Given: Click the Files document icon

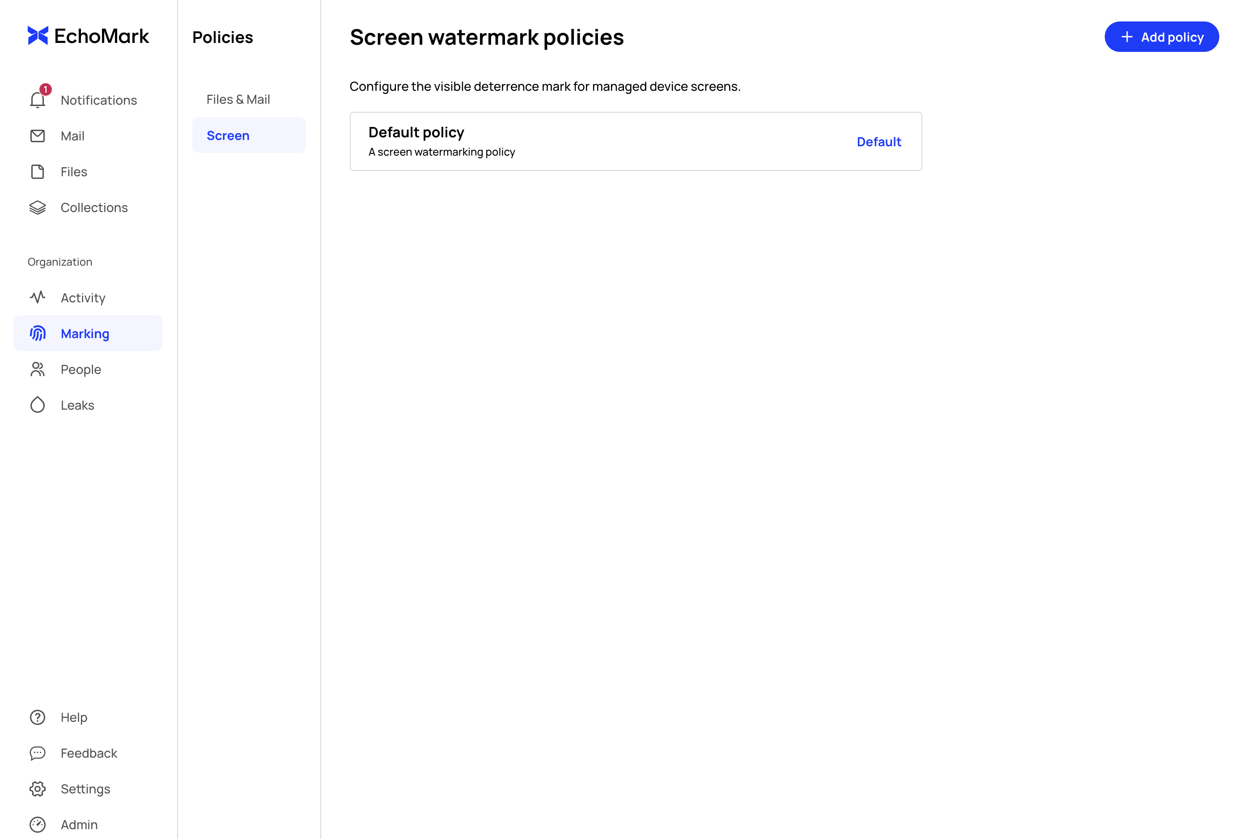Looking at the screenshot, I should (x=38, y=172).
